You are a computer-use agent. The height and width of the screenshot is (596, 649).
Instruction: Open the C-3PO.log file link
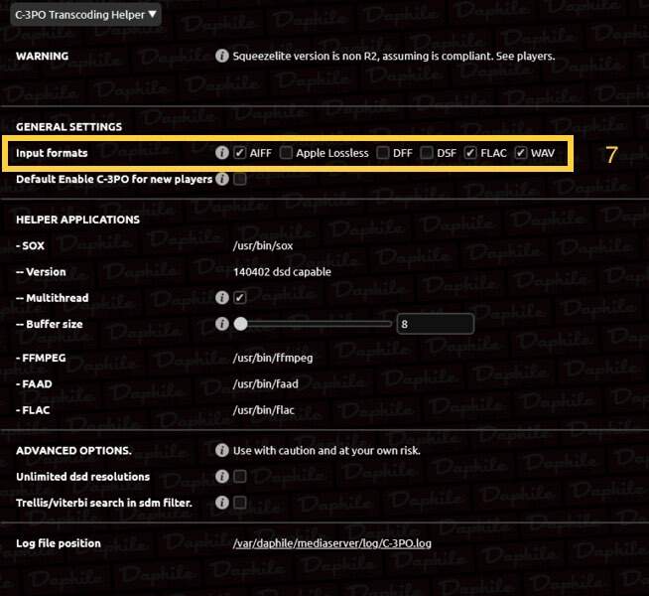[x=331, y=543]
